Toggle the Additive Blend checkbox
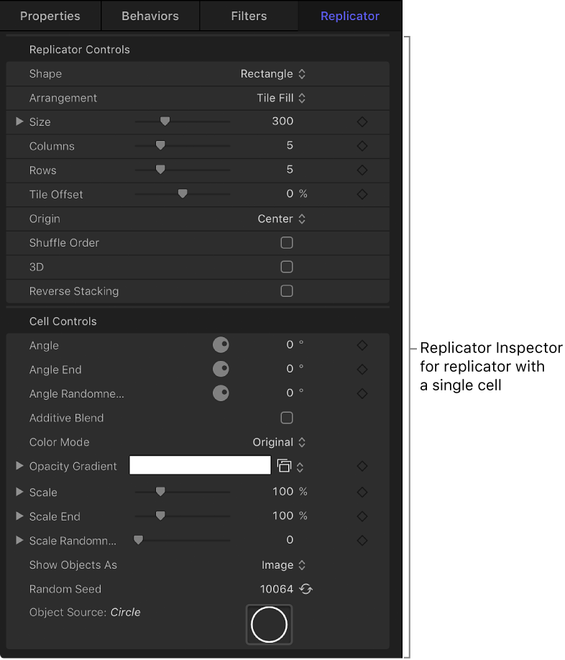This screenshot has height=660, width=565. [x=287, y=418]
